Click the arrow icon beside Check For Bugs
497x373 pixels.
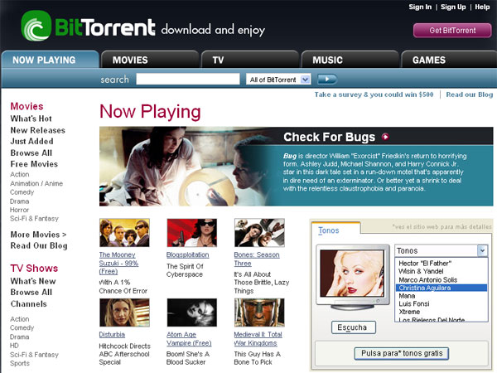385,137
